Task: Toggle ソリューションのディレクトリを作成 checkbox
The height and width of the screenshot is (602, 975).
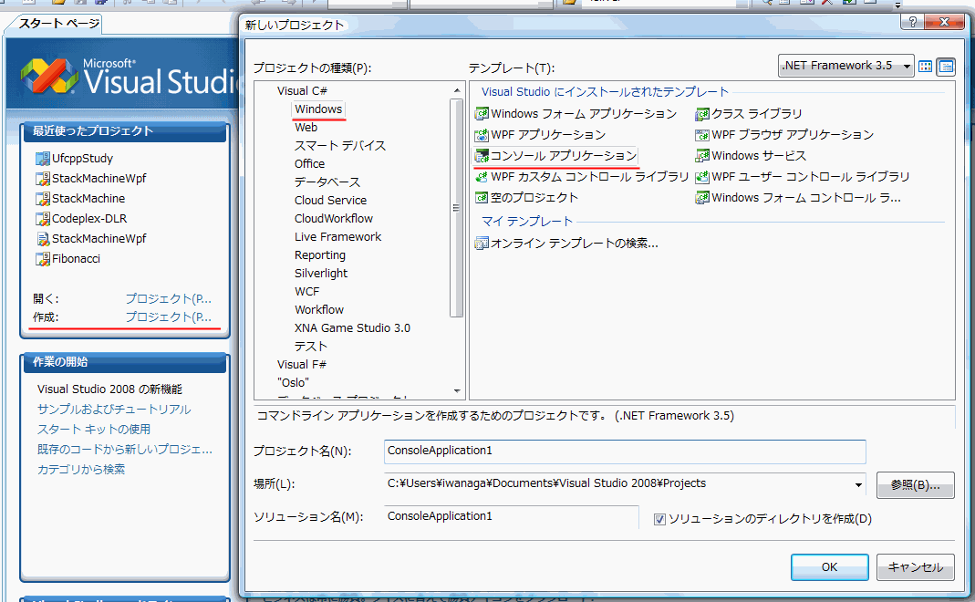Action: pos(659,519)
